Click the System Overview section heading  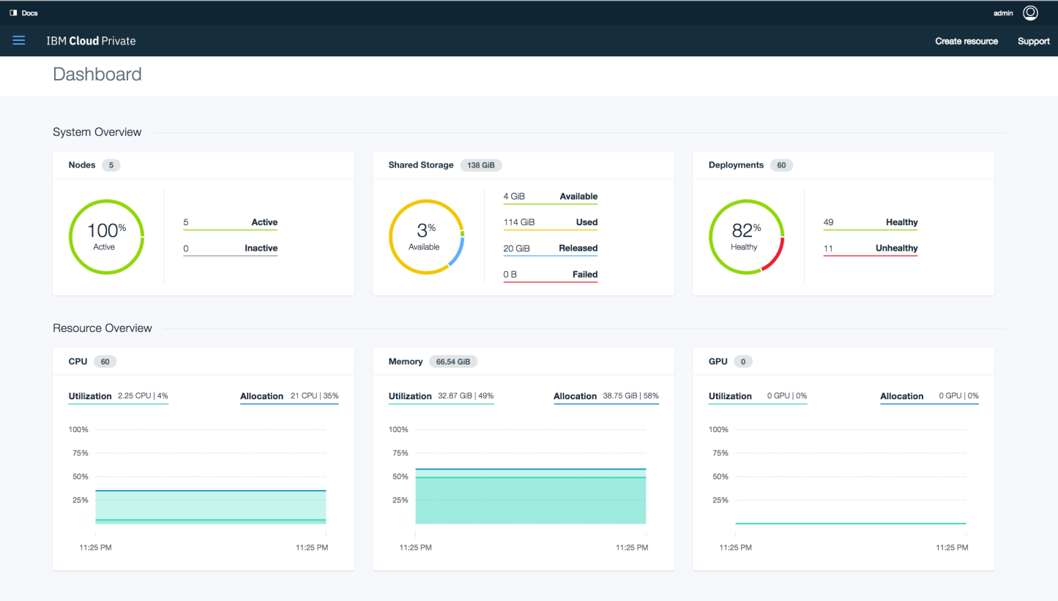(x=97, y=132)
